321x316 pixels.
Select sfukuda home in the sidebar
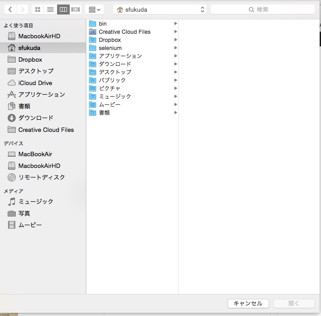click(x=43, y=48)
